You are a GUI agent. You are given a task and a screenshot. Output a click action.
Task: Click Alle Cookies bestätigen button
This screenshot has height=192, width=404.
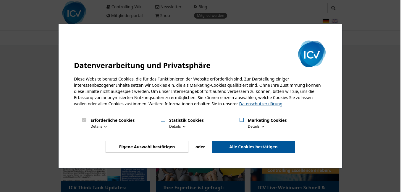coord(253,147)
